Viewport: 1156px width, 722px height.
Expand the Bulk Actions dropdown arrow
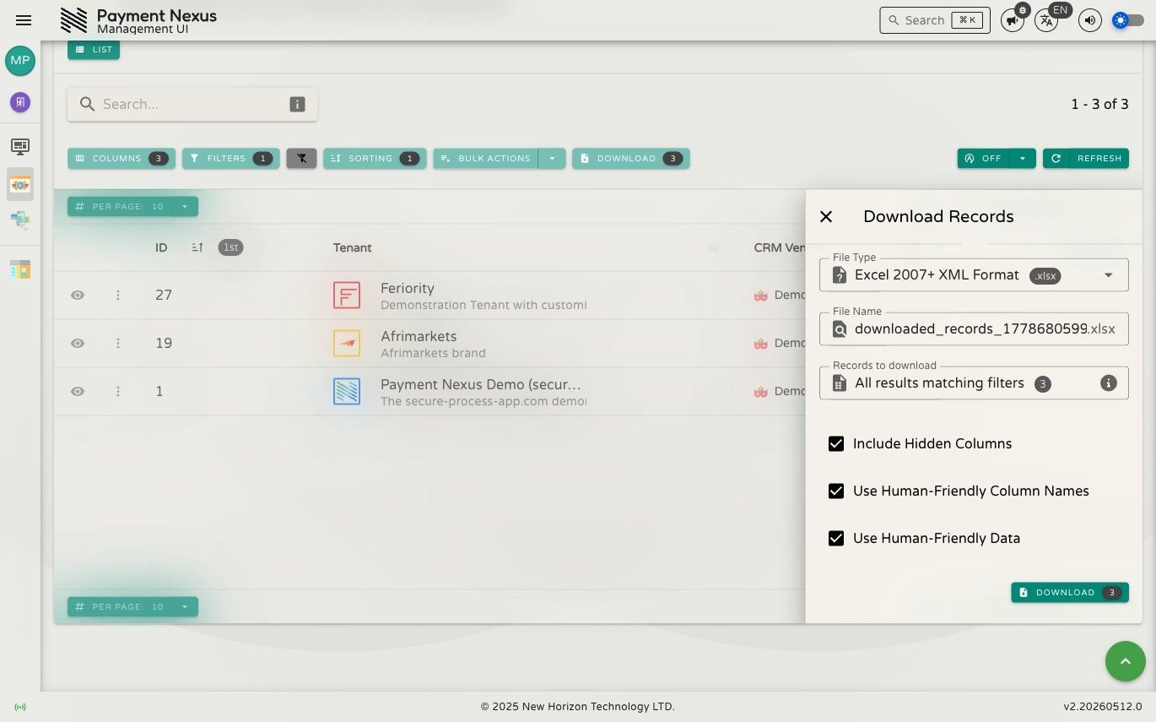[x=552, y=158]
